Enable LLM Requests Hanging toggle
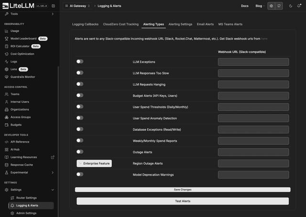The height and width of the screenshot is (217, 306). click(x=80, y=84)
